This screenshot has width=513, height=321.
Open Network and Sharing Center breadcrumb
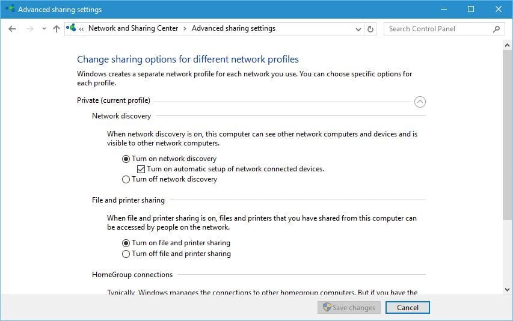(x=133, y=28)
